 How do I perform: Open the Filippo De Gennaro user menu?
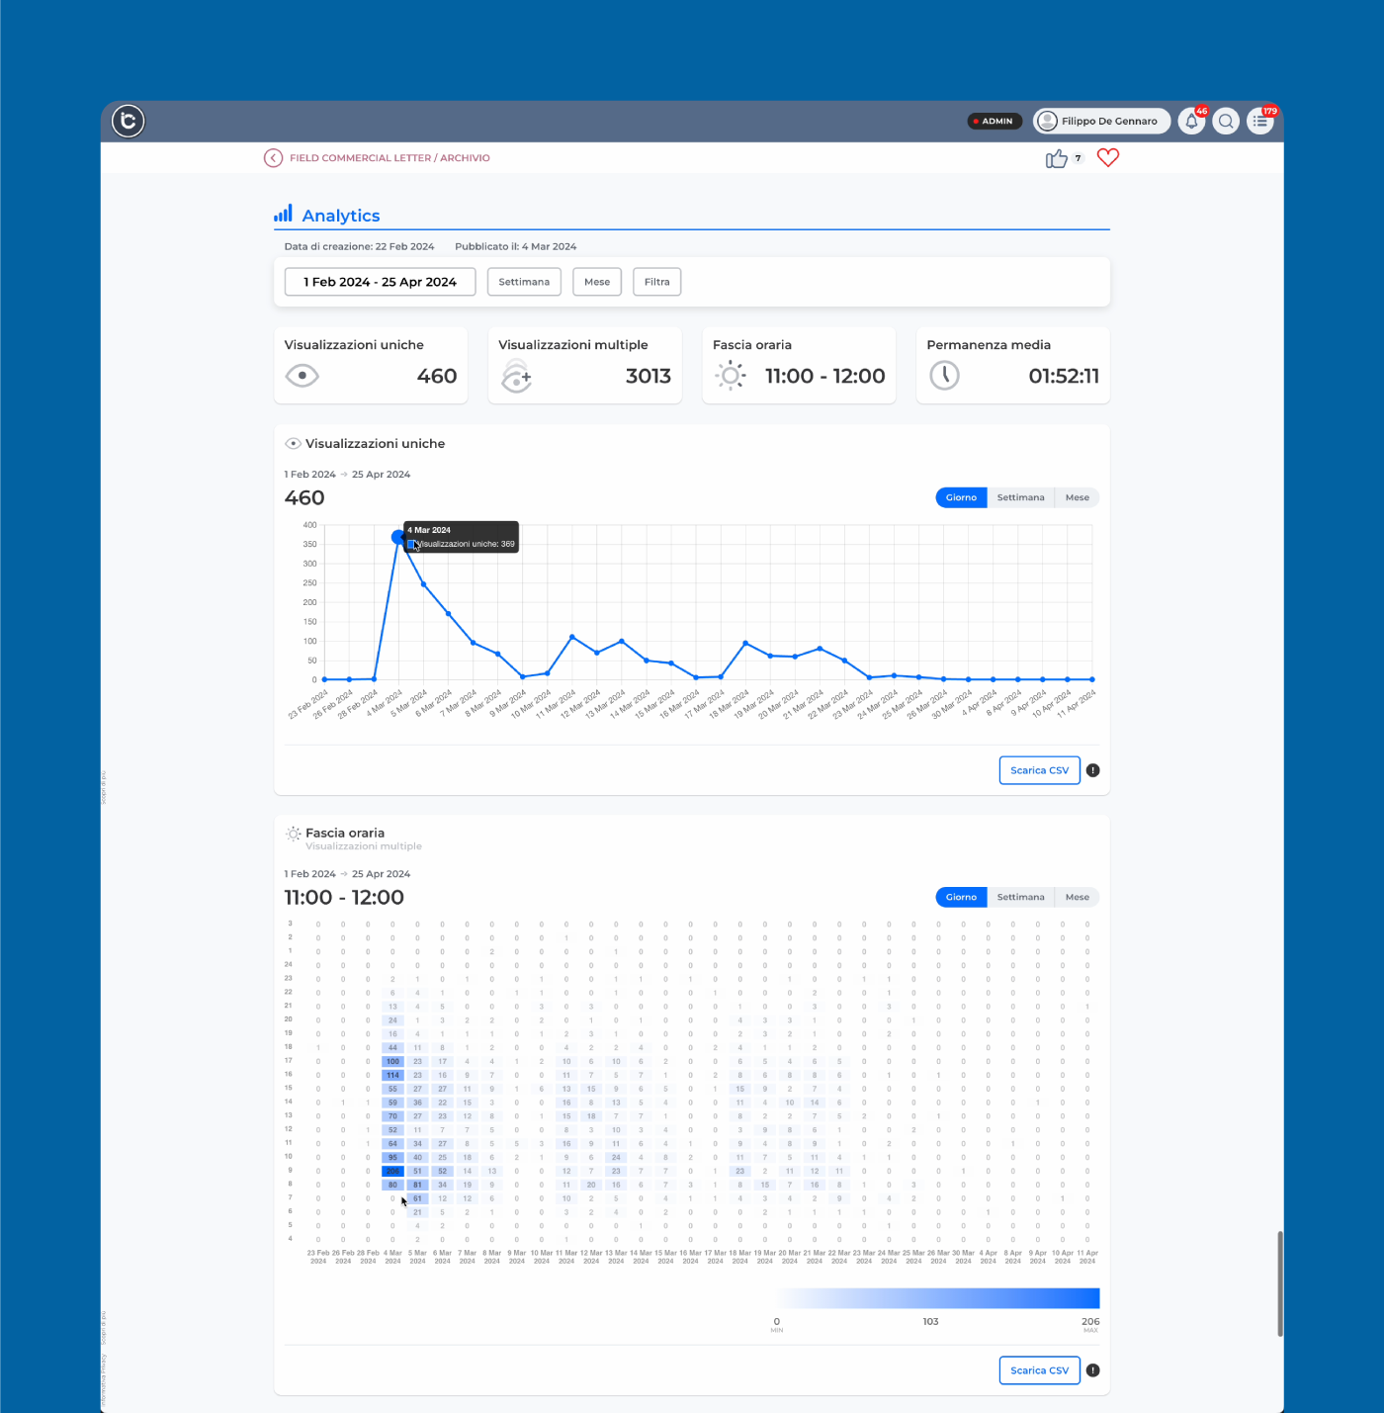point(1102,121)
